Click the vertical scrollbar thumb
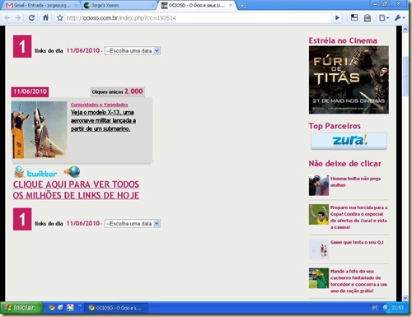 pos(405,76)
